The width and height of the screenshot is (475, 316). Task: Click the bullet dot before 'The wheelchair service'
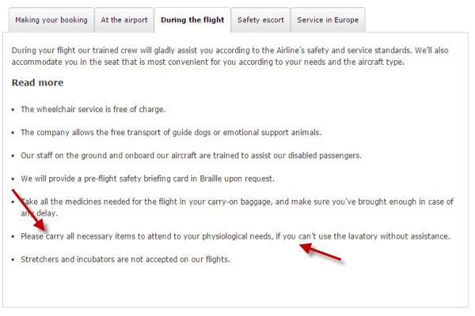click(x=13, y=110)
